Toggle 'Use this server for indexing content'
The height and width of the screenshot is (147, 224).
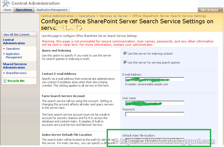[x=125, y=53]
